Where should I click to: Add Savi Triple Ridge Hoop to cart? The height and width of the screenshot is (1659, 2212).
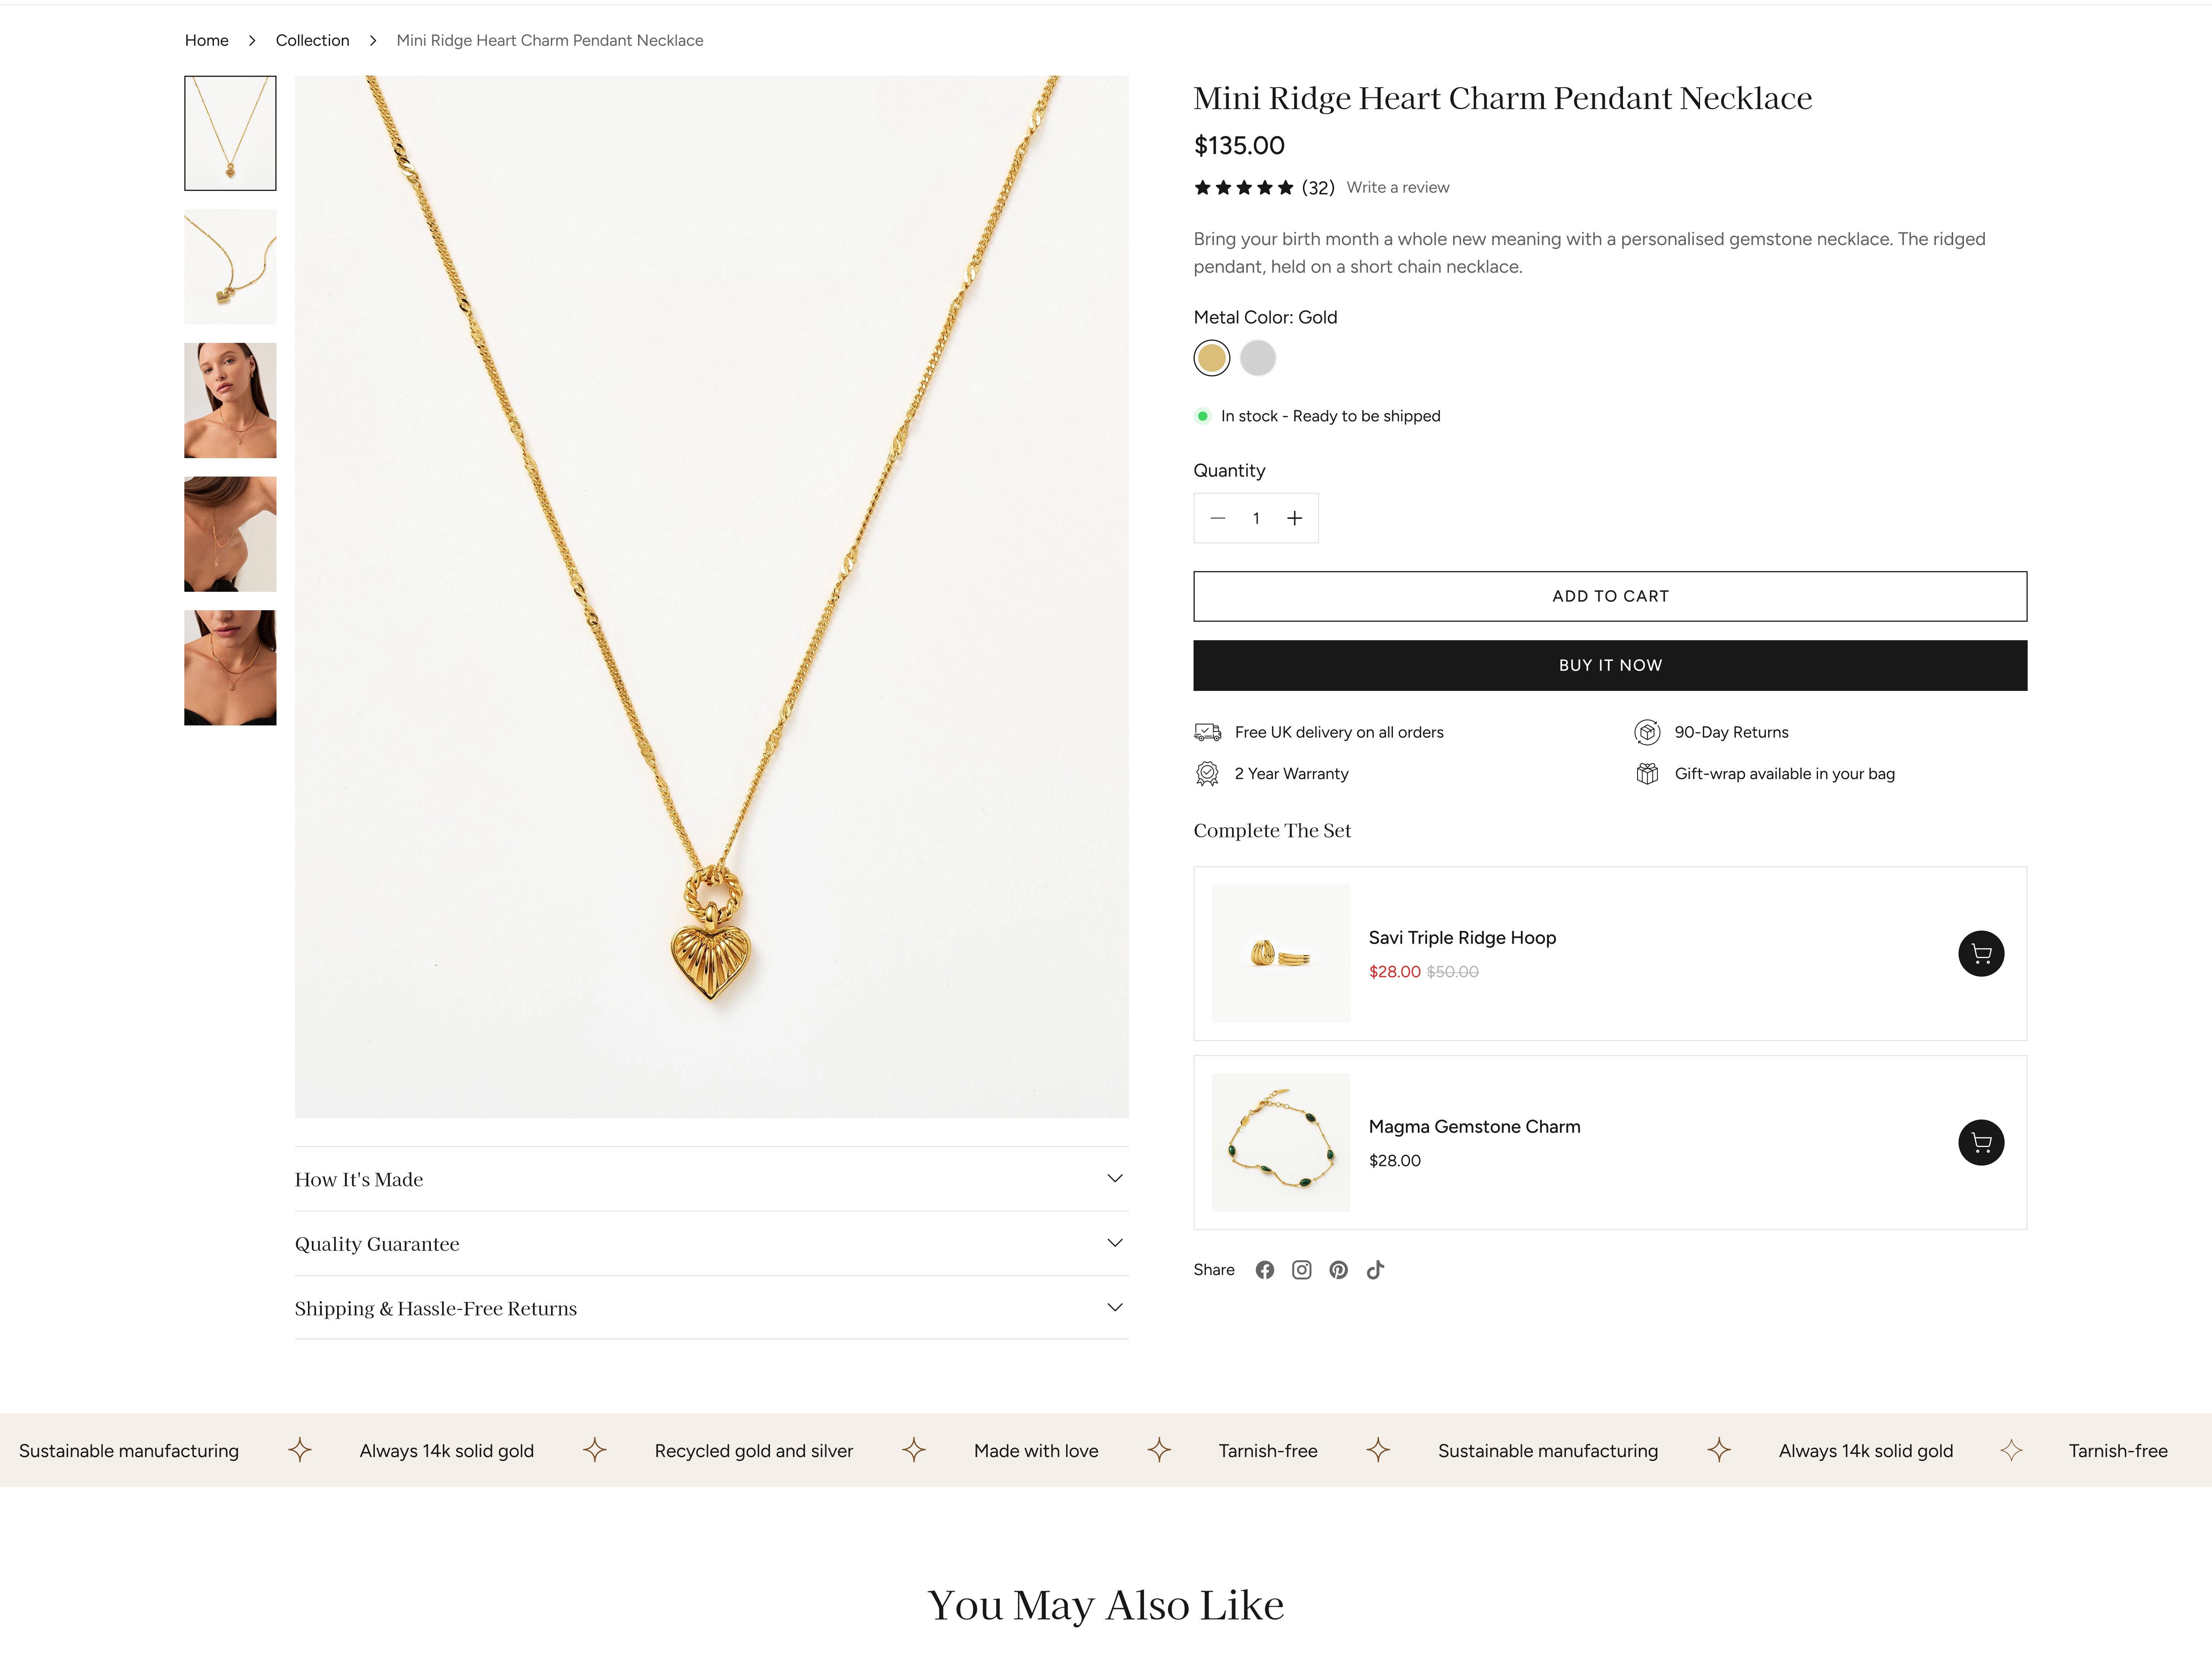1980,954
